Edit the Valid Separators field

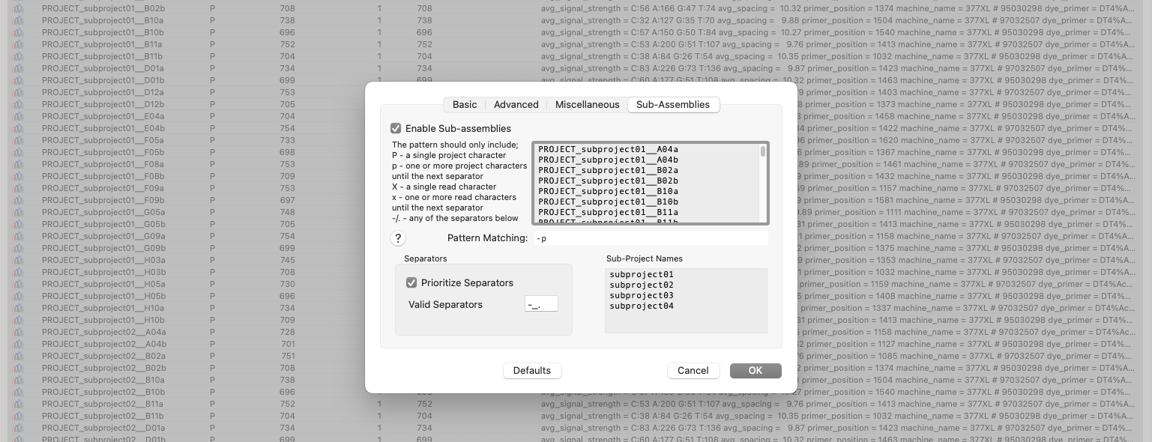pyautogui.click(x=541, y=303)
